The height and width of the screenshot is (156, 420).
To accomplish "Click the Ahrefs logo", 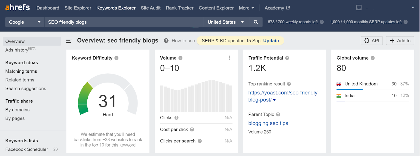I will (x=17, y=7).
